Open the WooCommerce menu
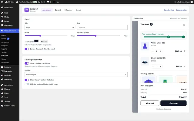Image resolution: width=194 pixels, height=121 pixels. pyautogui.click(x=10, y=31)
